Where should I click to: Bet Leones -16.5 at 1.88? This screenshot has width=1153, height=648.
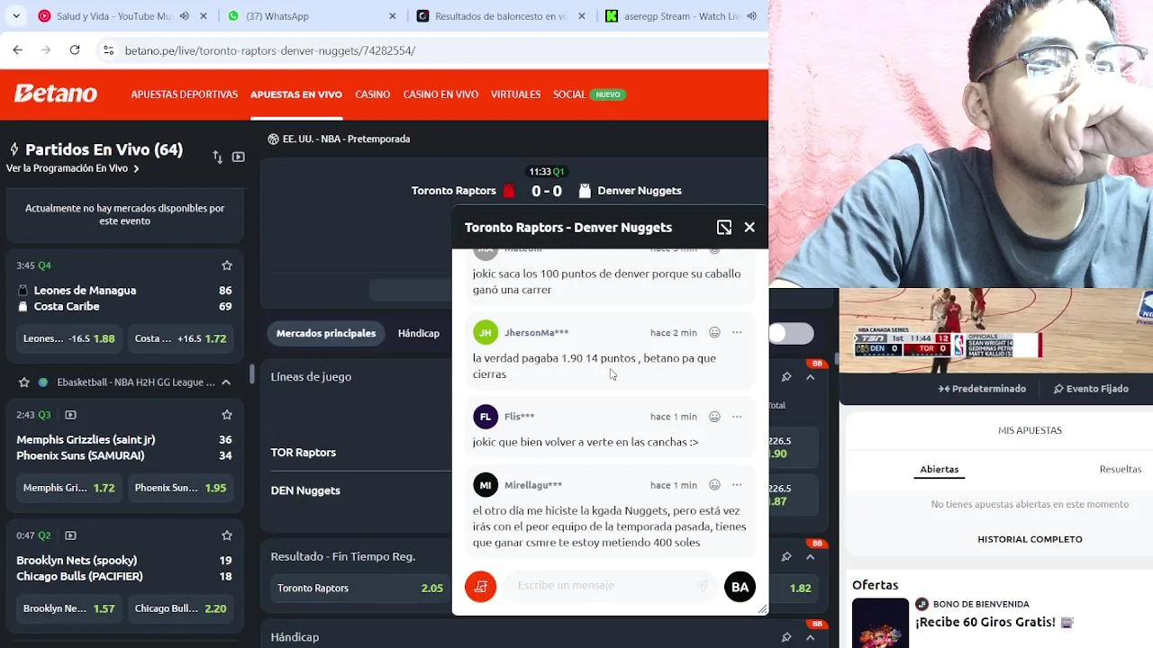[69, 338]
